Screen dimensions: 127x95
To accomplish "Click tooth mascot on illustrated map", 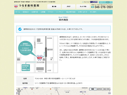I will (39, 58).
